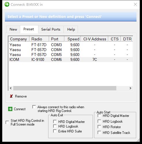Click the green Connect arrow icon
The image size is (142, 144).
(10, 109)
